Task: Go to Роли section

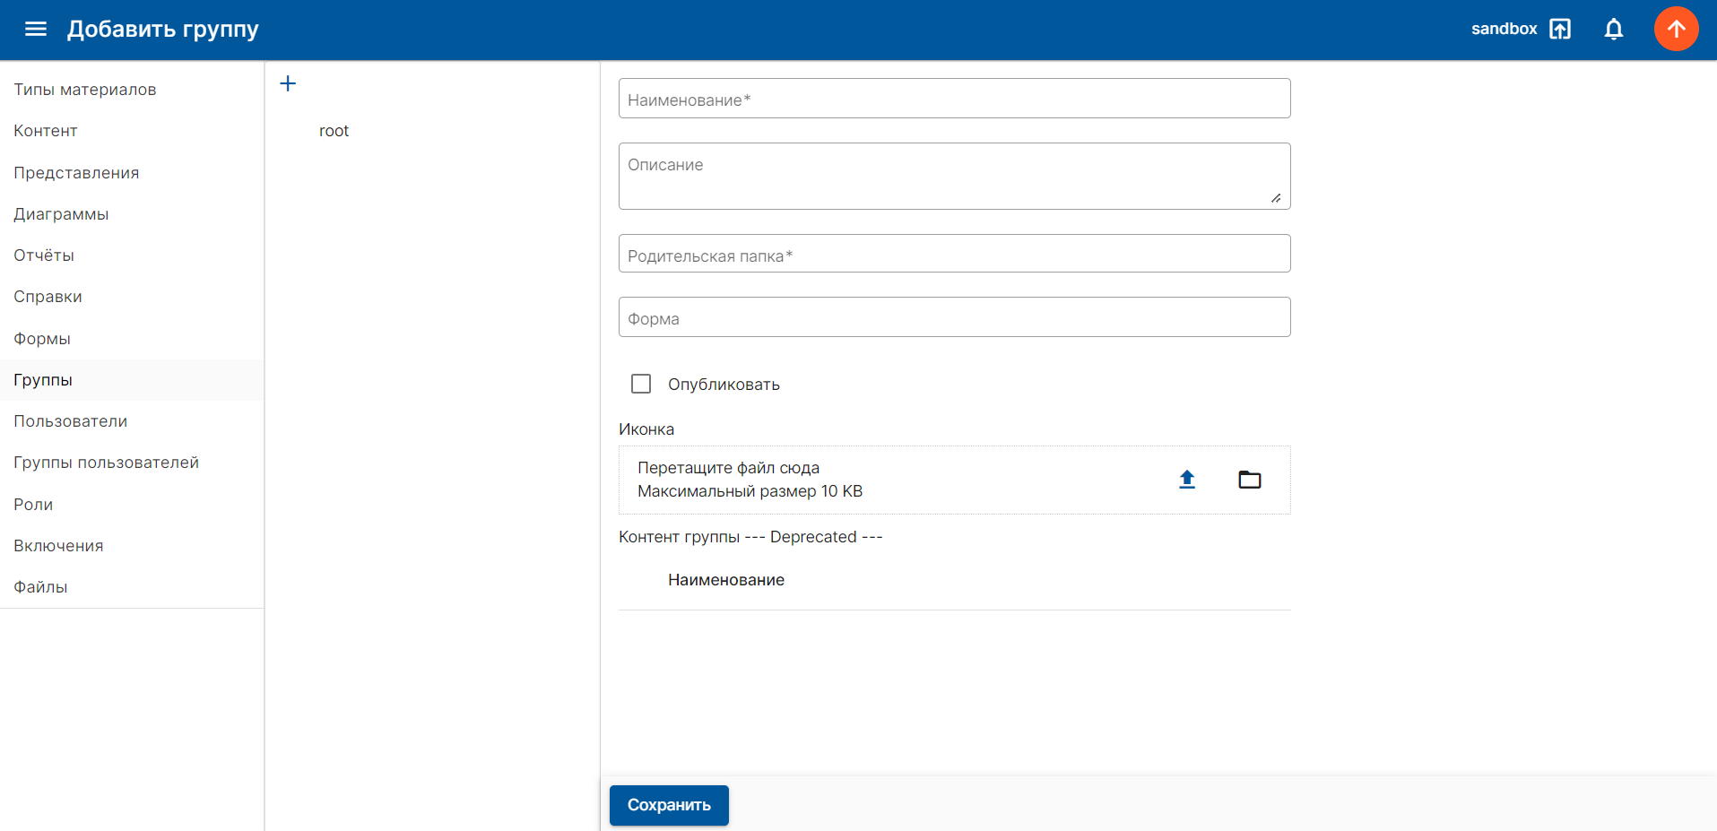Action: click(x=132, y=505)
